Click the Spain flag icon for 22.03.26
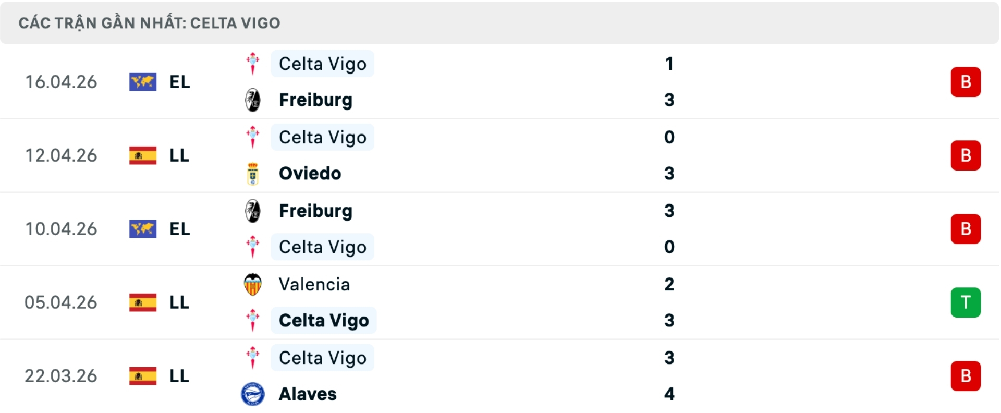The image size is (1001, 413). click(143, 376)
